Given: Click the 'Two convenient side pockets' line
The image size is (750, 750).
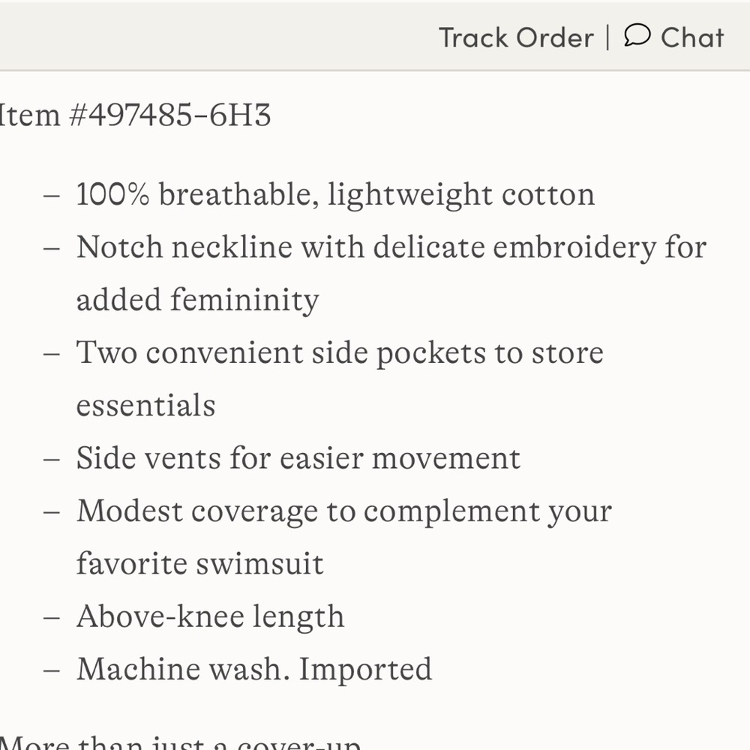Looking at the screenshot, I should [x=340, y=353].
